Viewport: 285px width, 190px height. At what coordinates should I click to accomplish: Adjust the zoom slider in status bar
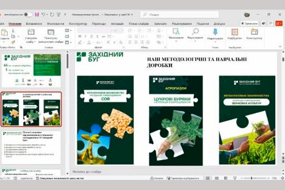[252, 178]
